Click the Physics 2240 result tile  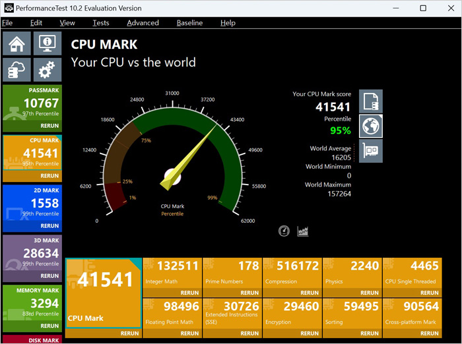click(352, 273)
